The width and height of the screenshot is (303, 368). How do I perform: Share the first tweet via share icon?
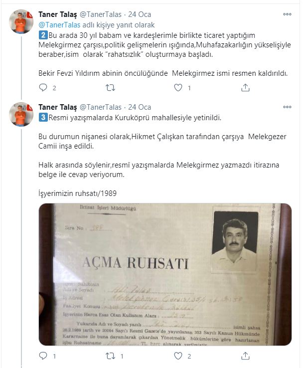click(245, 88)
